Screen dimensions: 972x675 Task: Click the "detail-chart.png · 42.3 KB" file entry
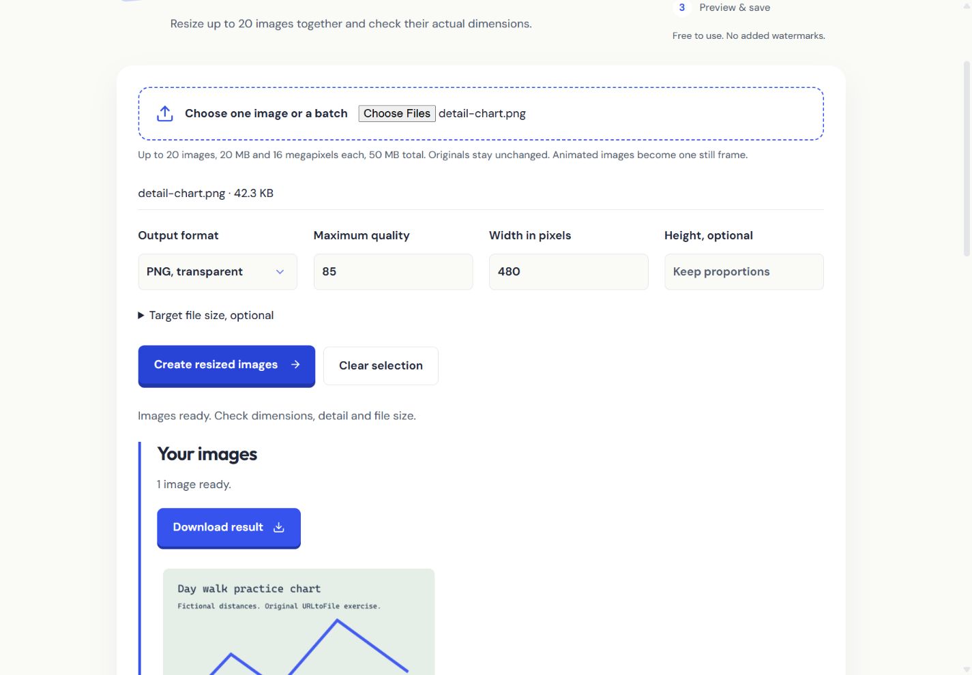[x=206, y=193]
